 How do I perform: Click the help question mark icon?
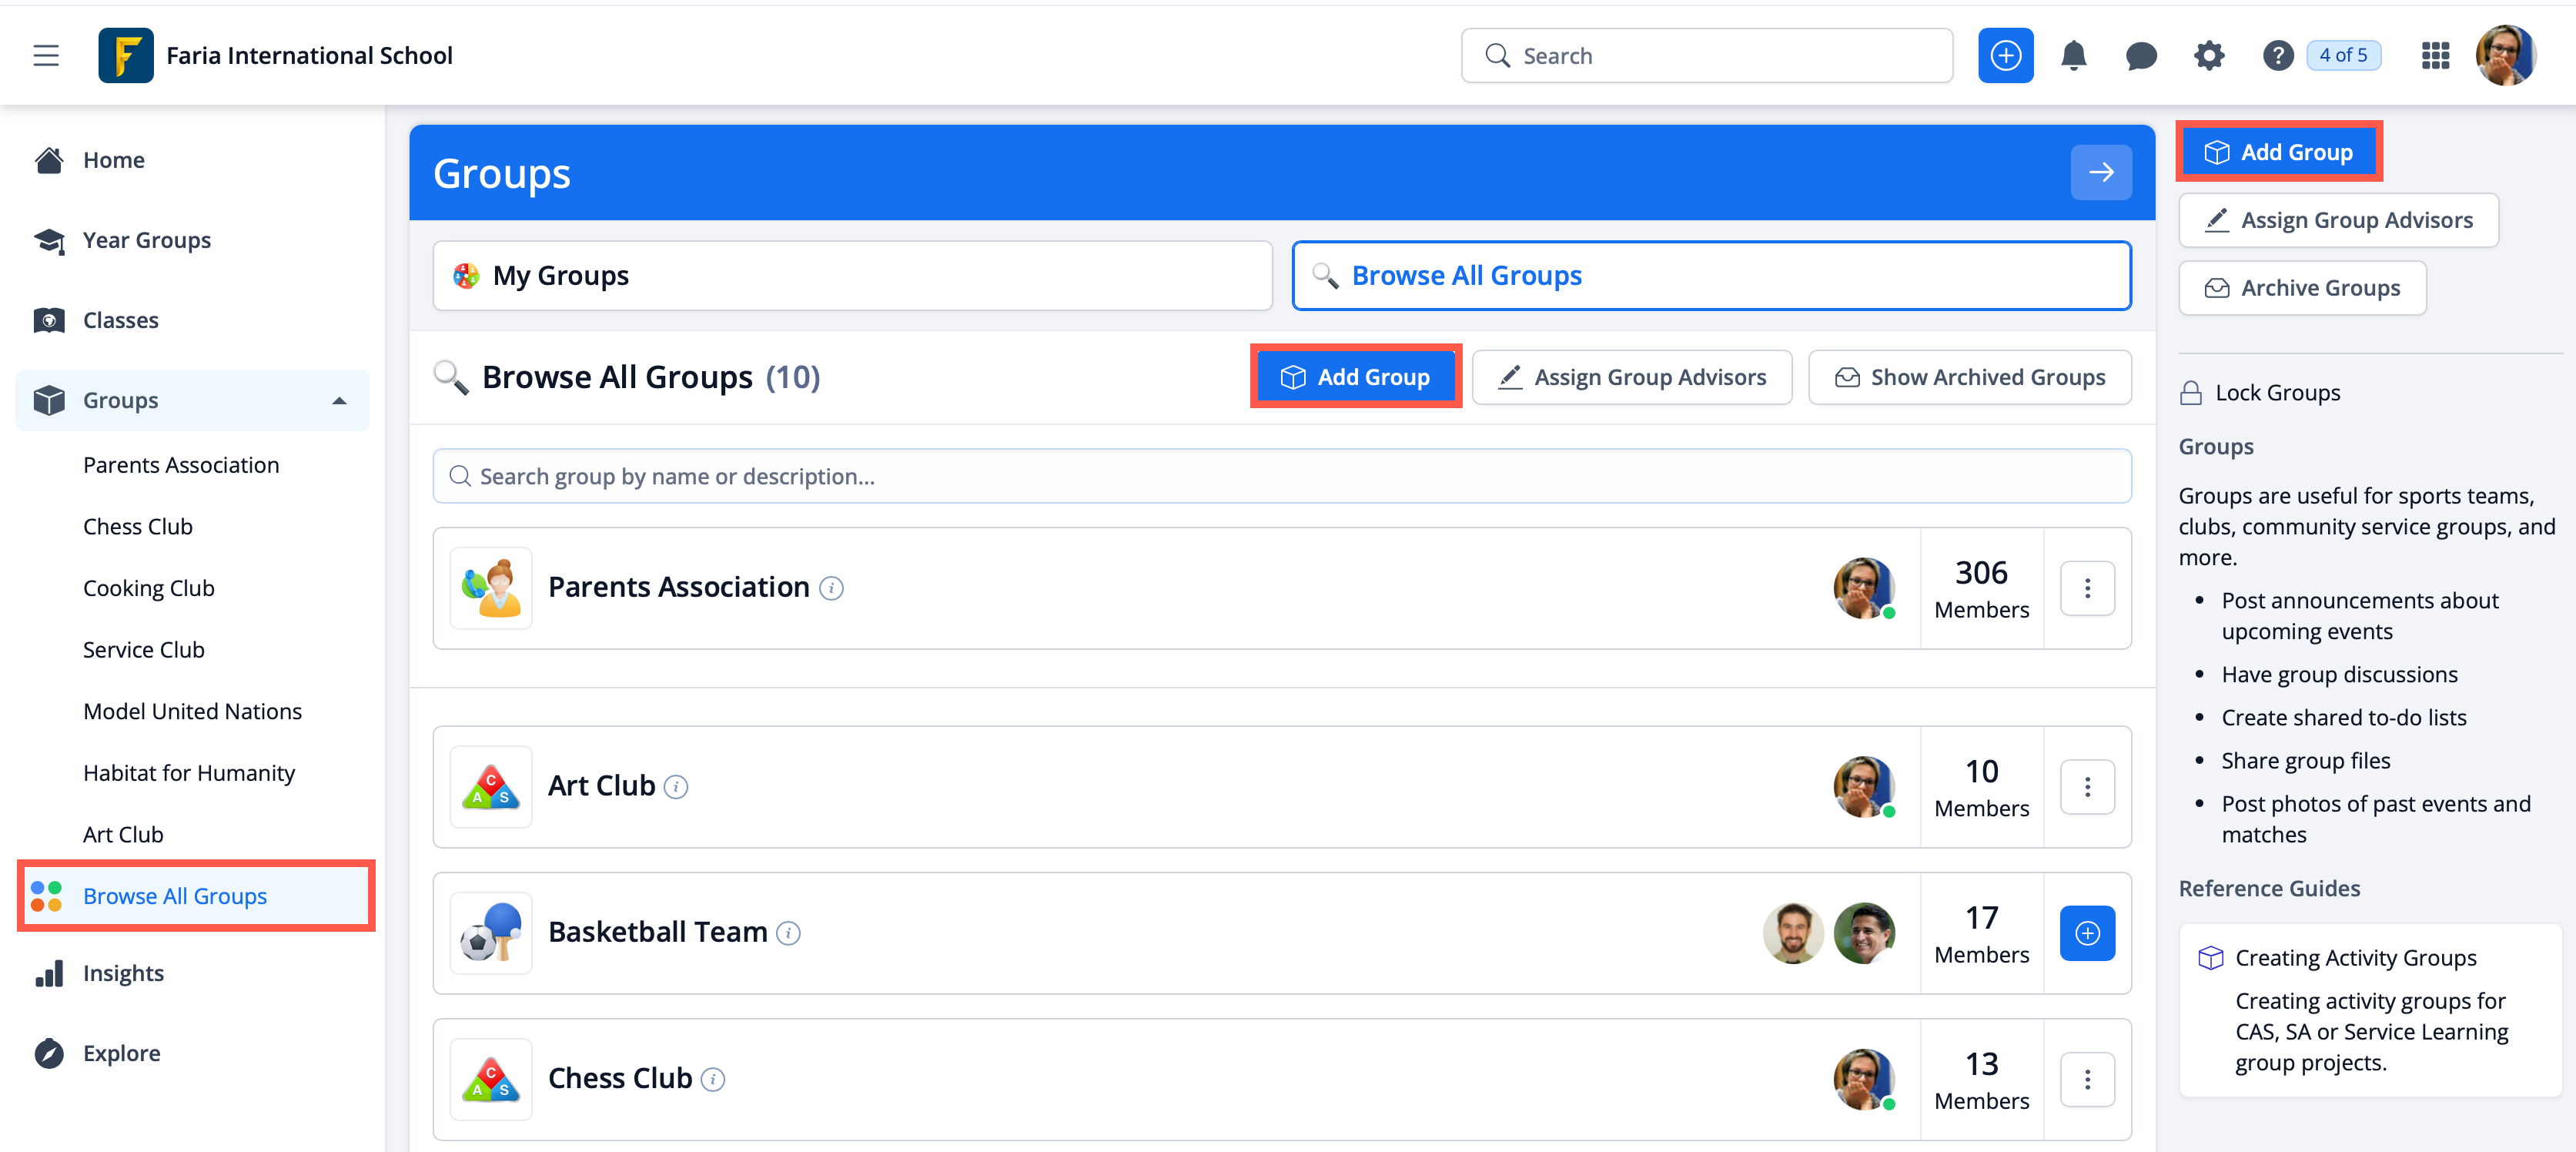[2277, 56]
